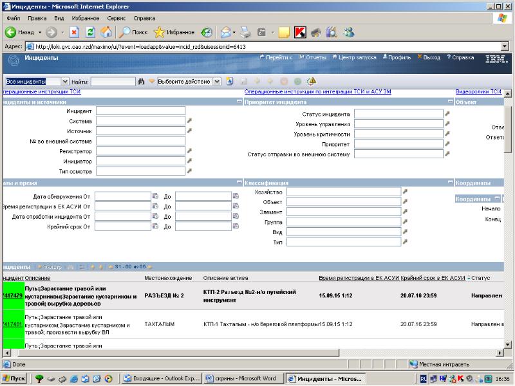Screen dimensions: 515x386
Task: Collapse the Классификация section
Action: pos(451,182)
